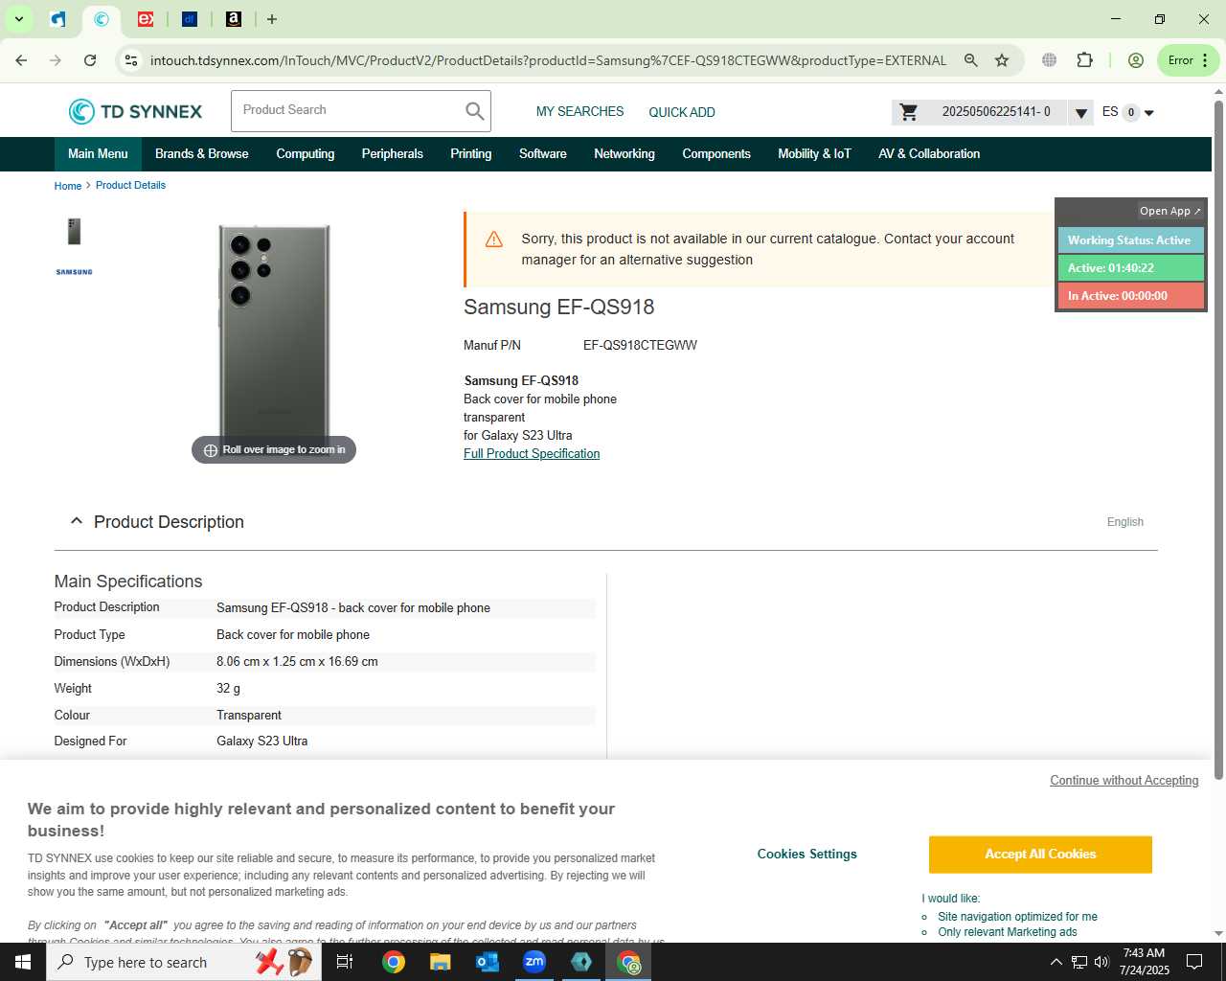1226x981 pixels.
Task: Click the Working Status: Active indicator
Action: click(x=1130, y=240)
